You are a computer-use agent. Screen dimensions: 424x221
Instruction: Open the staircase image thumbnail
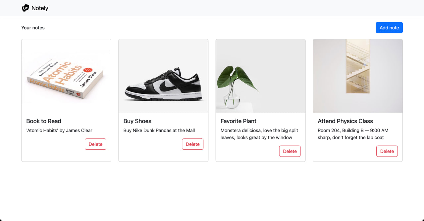click(x=358, y=76)
